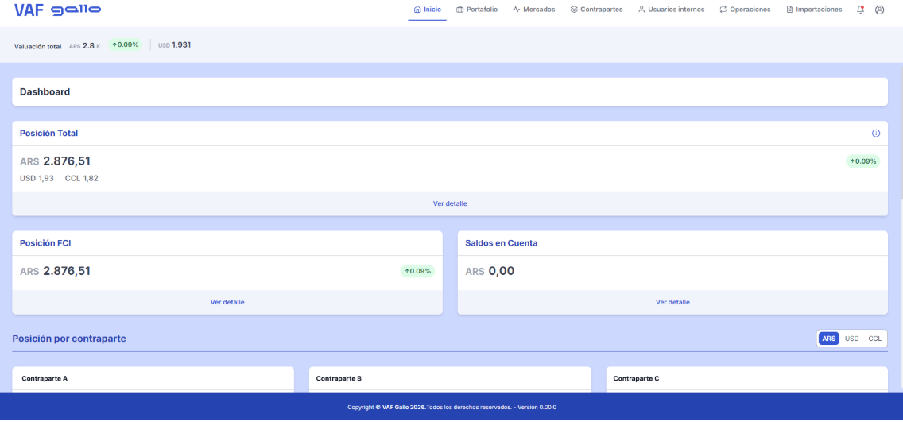The height and width of the screenshot is (422, 903).
Task: Open the Mercados section
Action: (x=534, y=10)
